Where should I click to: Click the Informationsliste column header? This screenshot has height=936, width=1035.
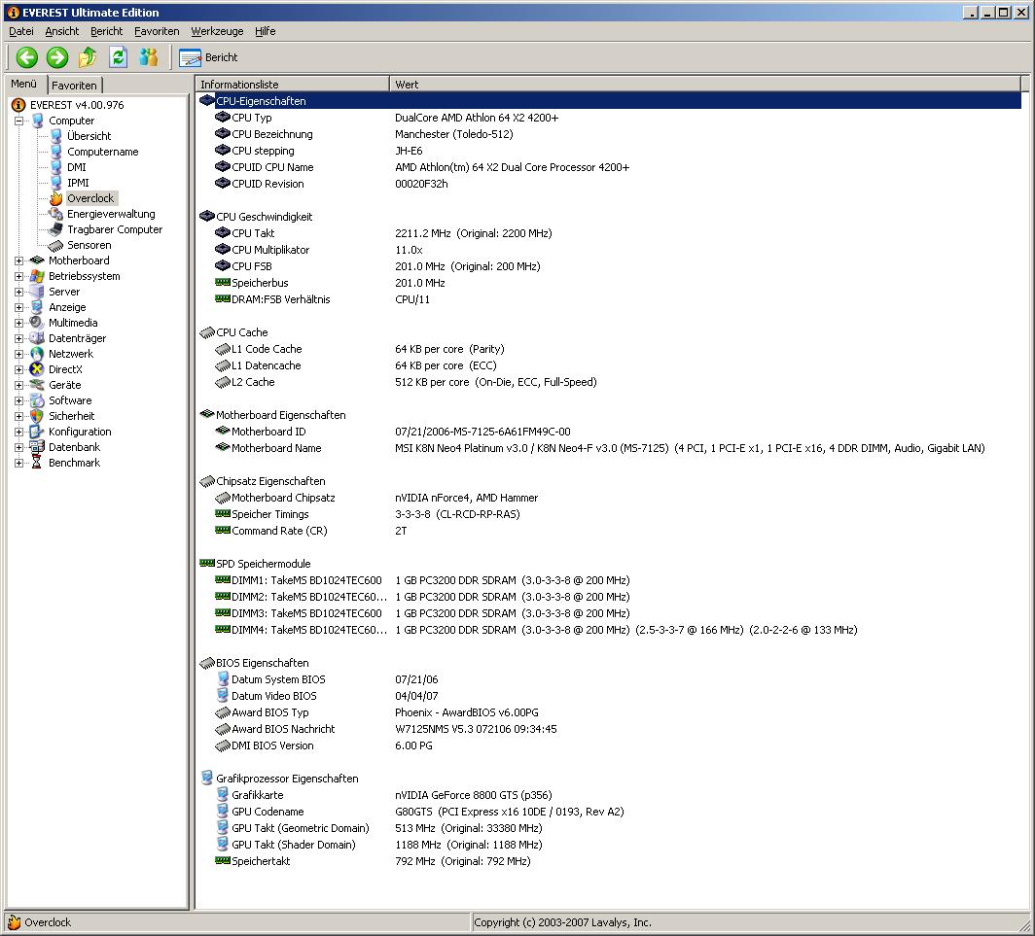point(293,85)
